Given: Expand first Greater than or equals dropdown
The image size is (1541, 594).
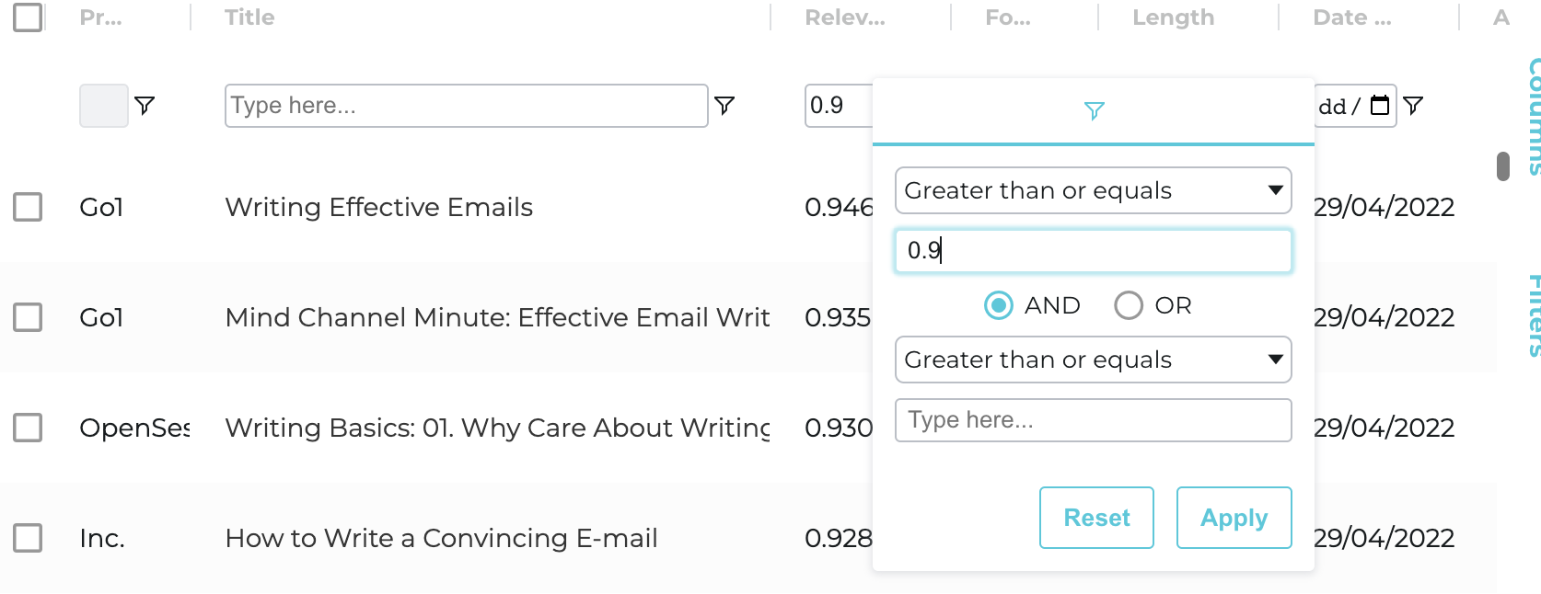Looking at the screenshot, I should click(1094, 190).
